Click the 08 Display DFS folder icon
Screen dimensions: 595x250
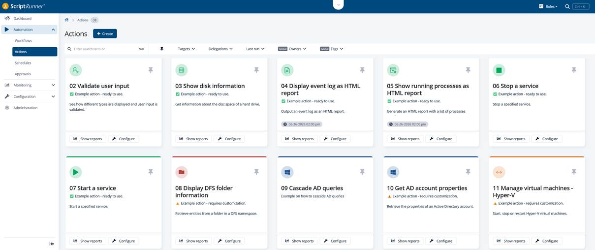pos(181,172)
